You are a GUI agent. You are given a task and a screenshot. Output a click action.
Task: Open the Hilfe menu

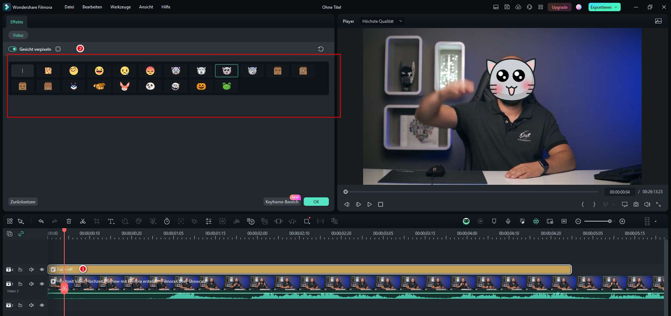tap(166, 7)
